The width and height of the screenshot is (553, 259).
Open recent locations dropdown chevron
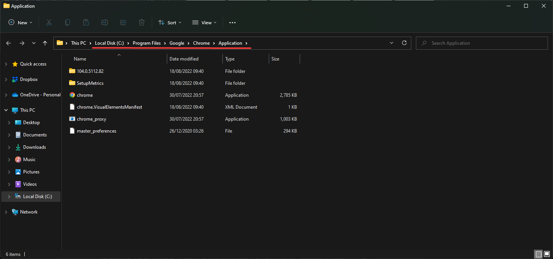point(34,43)
